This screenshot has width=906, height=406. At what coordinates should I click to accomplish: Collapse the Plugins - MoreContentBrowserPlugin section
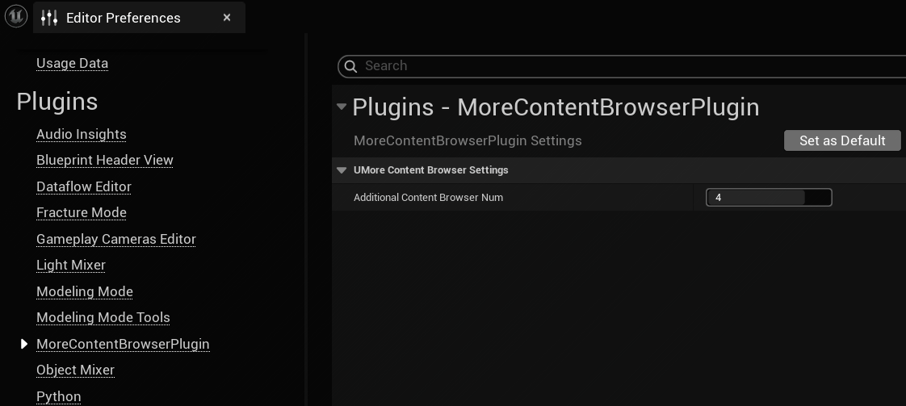(x=342, y=107)
